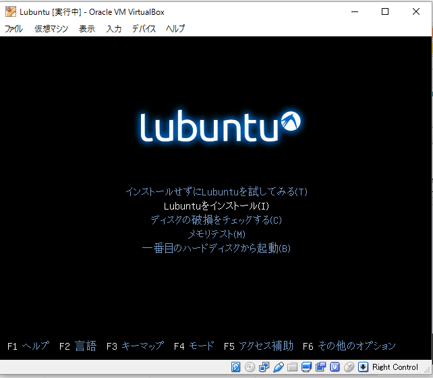Open the shared folders status icon
The width and height of the screenshot is (433, 378).
[293, 367]
